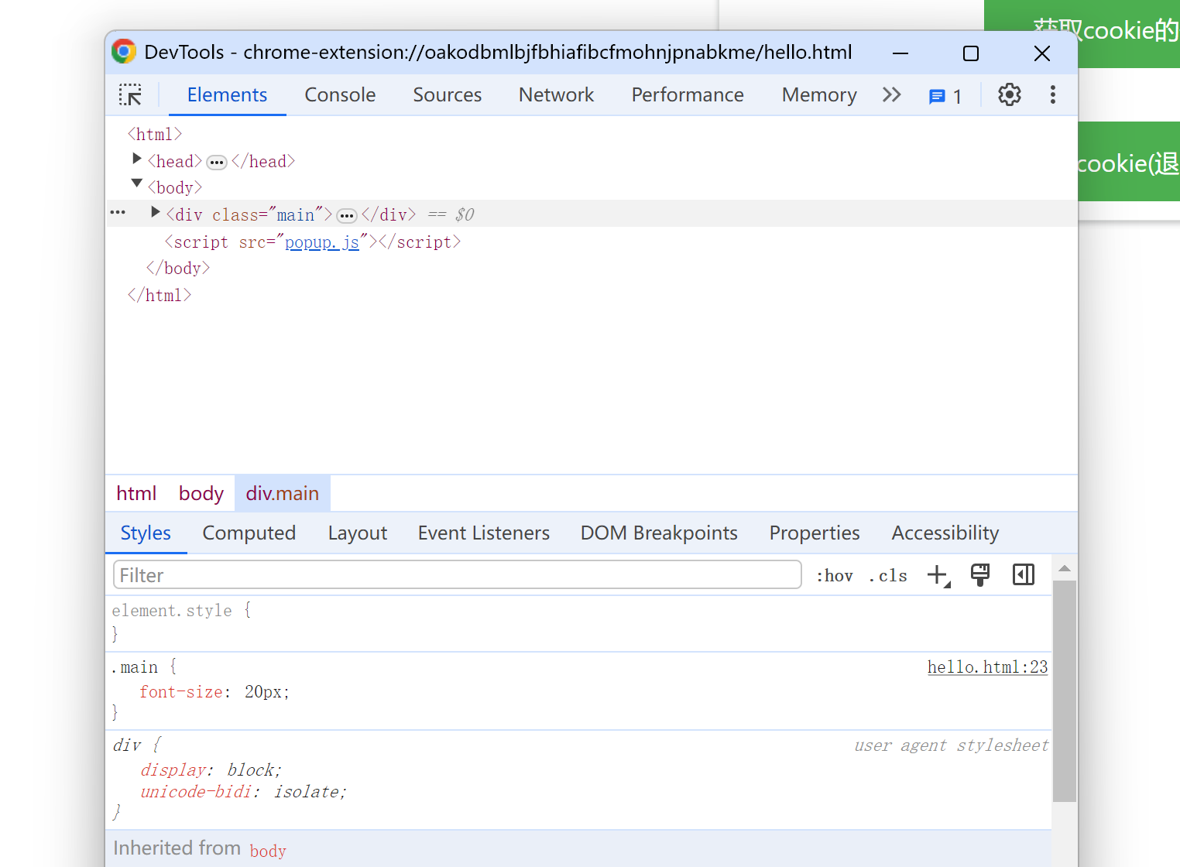1180x867 pixels.
Task: Close the DevTools window
Action: point(1042,53)
